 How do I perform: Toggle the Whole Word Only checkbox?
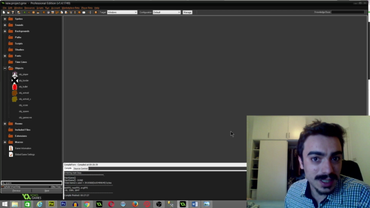point(2,187)
